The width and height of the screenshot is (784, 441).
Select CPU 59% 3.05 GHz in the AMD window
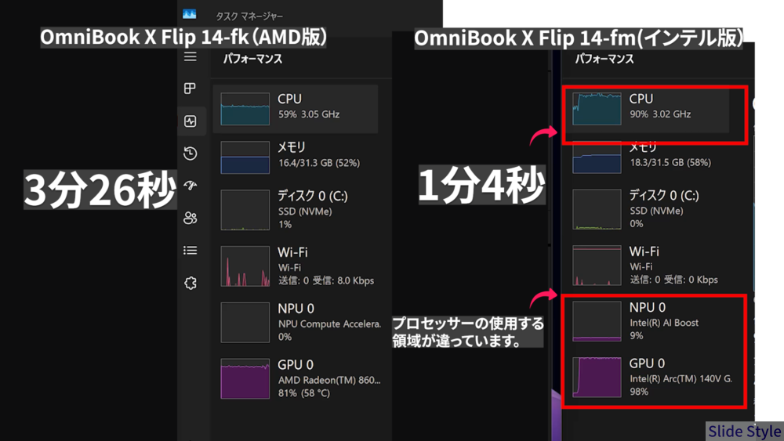pos(296,109)
